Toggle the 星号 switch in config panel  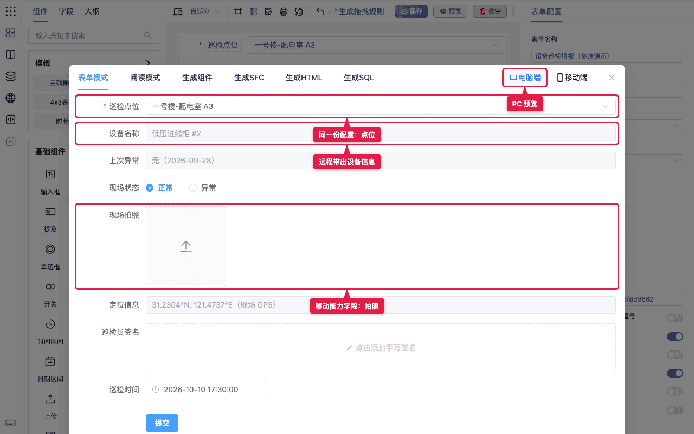coord(675,317)
